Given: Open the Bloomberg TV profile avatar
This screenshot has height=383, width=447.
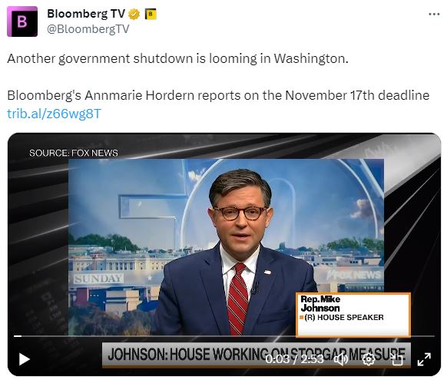Looking at the screenshot, I should (x=22, y=21).
